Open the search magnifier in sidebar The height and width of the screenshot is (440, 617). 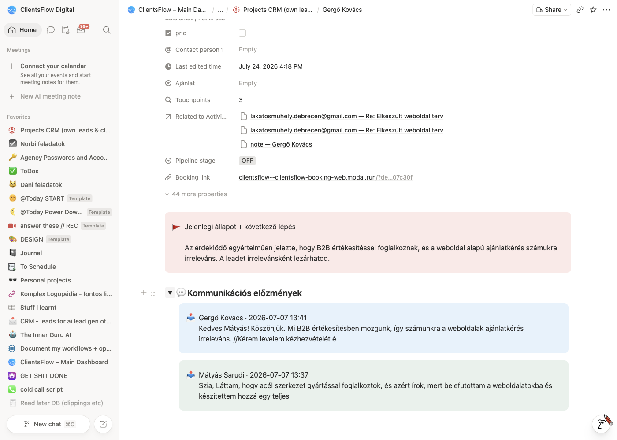[107, 30]
